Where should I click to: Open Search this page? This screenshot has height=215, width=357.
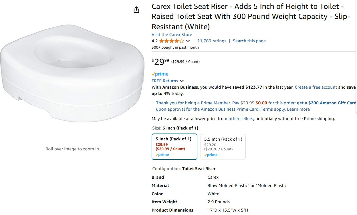pos(249,41)
